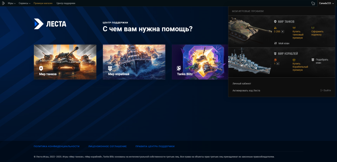Click Подобрать клан
Image resolution: width=337 pixels, height=162 pixels.
(322, 61)
